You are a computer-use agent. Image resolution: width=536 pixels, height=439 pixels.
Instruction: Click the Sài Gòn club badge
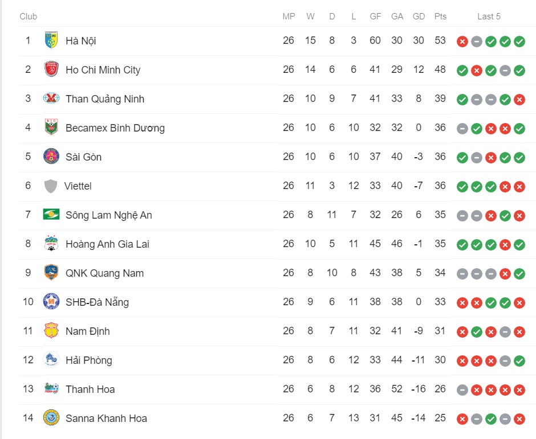coord(51,157)
